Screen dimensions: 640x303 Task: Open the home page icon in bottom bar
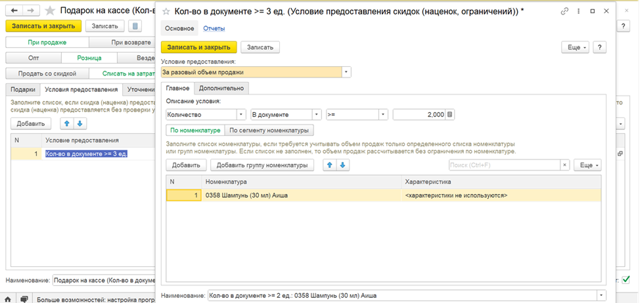click(8, 299)
